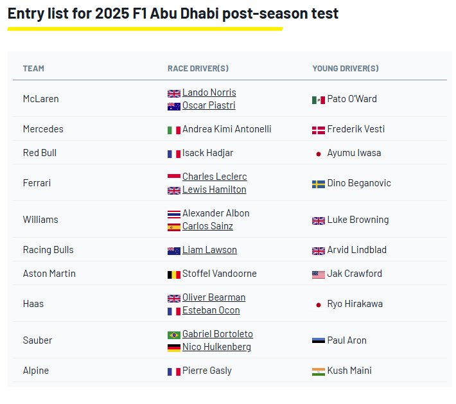Click the Carlos Sainz link
Viewport: 456px width, 404px height.
207,226
